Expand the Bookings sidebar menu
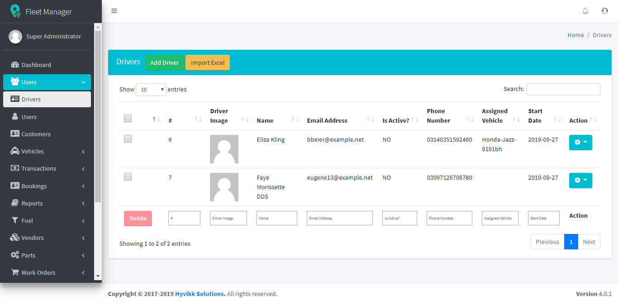This screenshot has width=618, height=305. pos(83,186)
